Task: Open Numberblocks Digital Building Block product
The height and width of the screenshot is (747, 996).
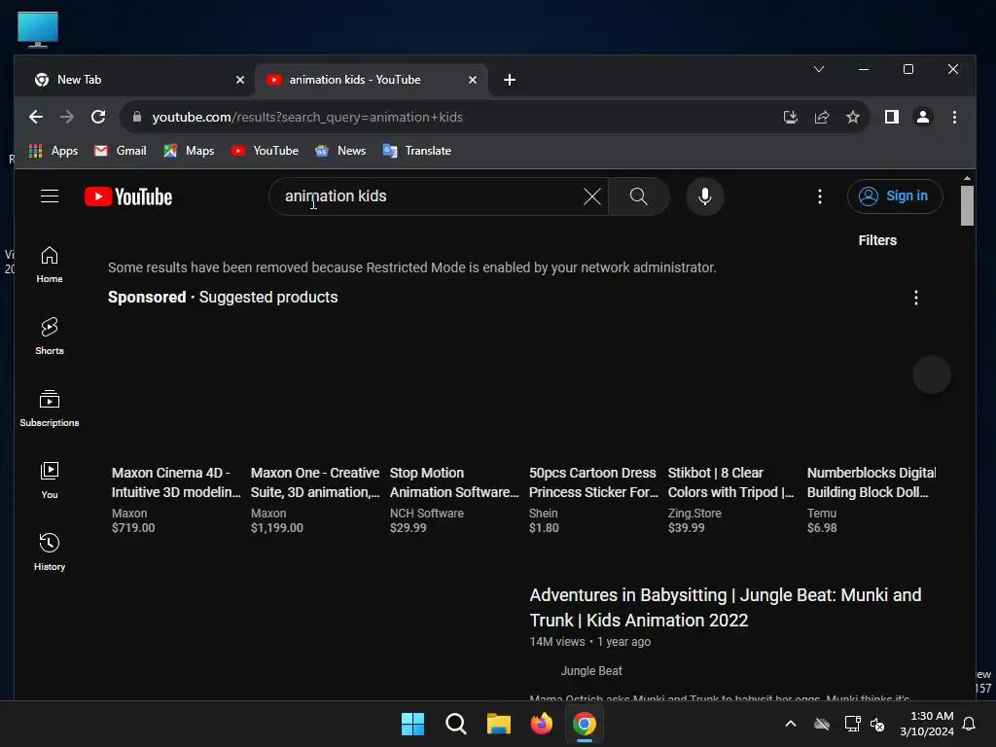Action: pyautogui.click(x=871, y=482)
